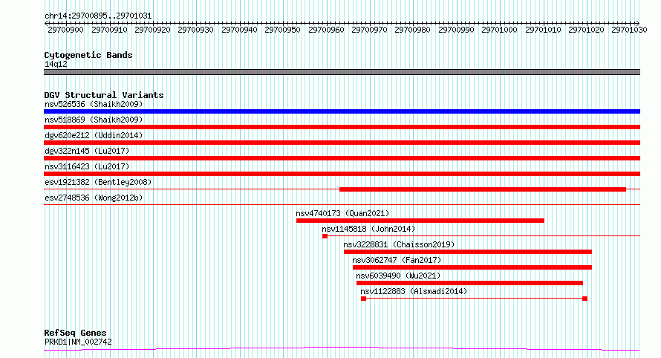This screenshot has height=358, width=661.
Task: Click the nsv6039490 (Wu2021) label
Action: 398,276
